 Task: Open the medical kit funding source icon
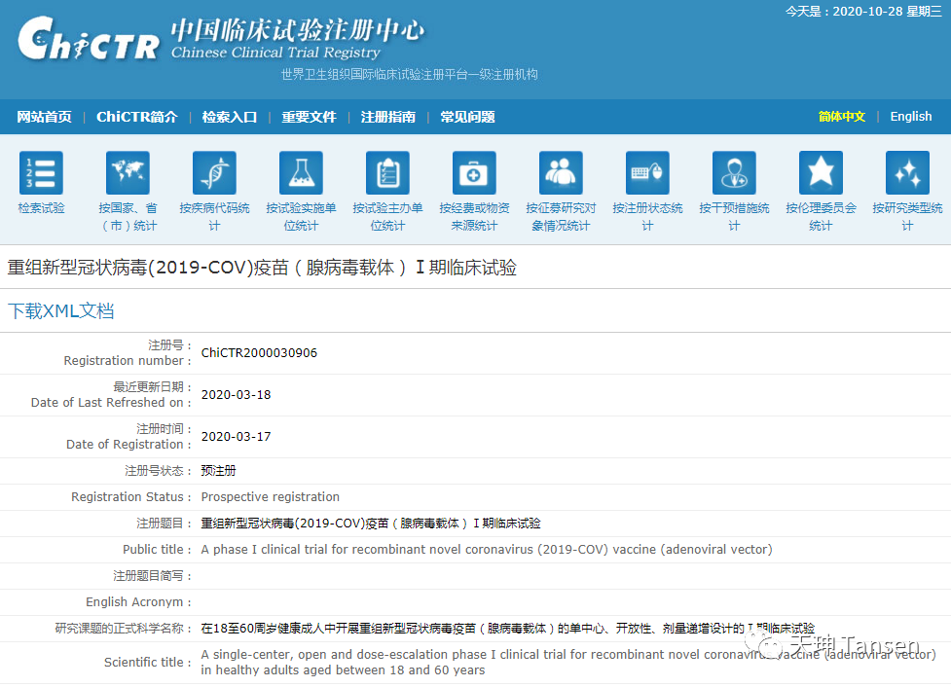click(474, 173)
